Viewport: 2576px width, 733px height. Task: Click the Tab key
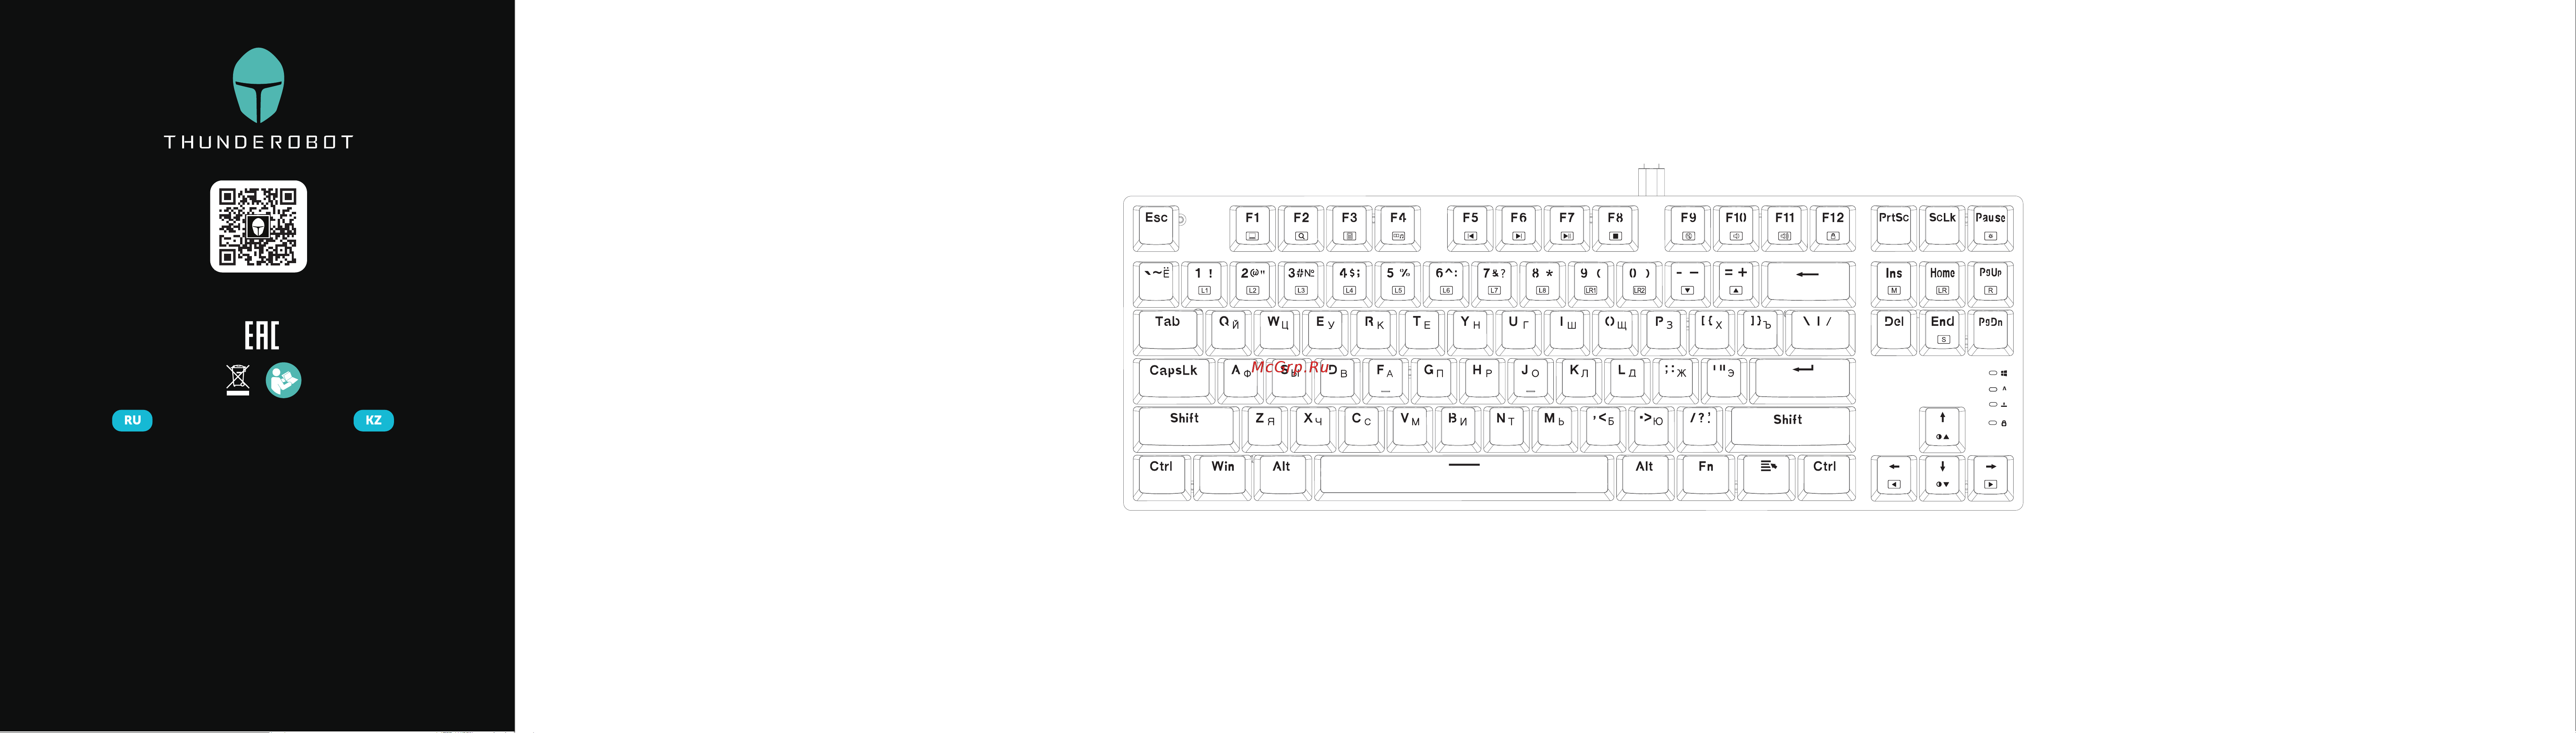click(1168, 332)
